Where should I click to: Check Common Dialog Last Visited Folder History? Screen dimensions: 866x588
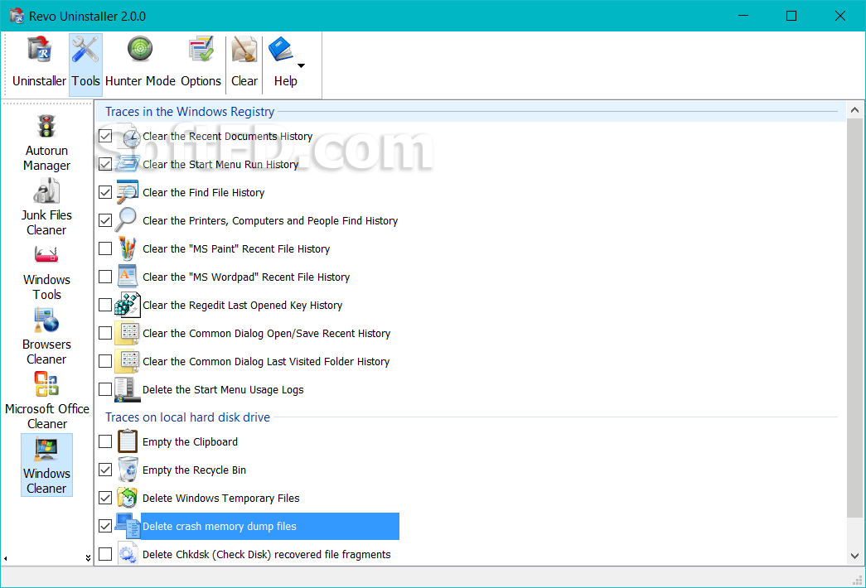coord(105,361)
